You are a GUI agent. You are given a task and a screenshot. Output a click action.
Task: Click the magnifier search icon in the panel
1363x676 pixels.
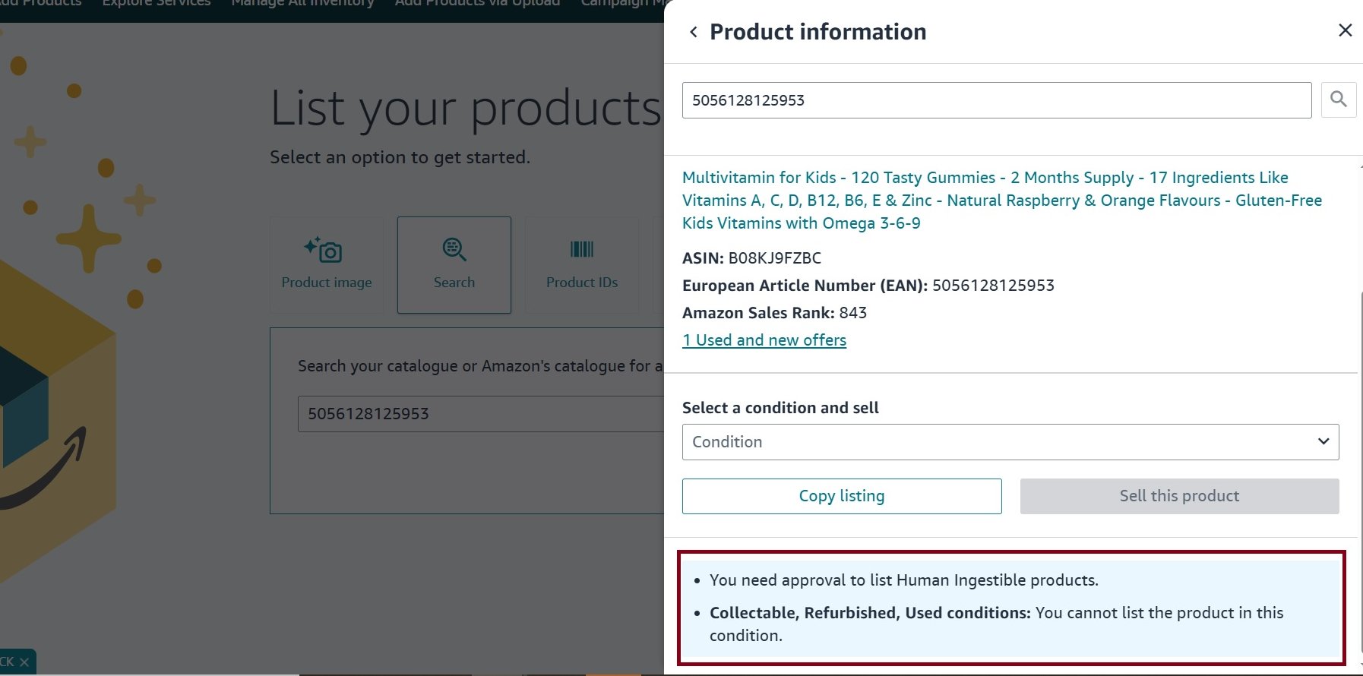click(x=1338, y=100)
